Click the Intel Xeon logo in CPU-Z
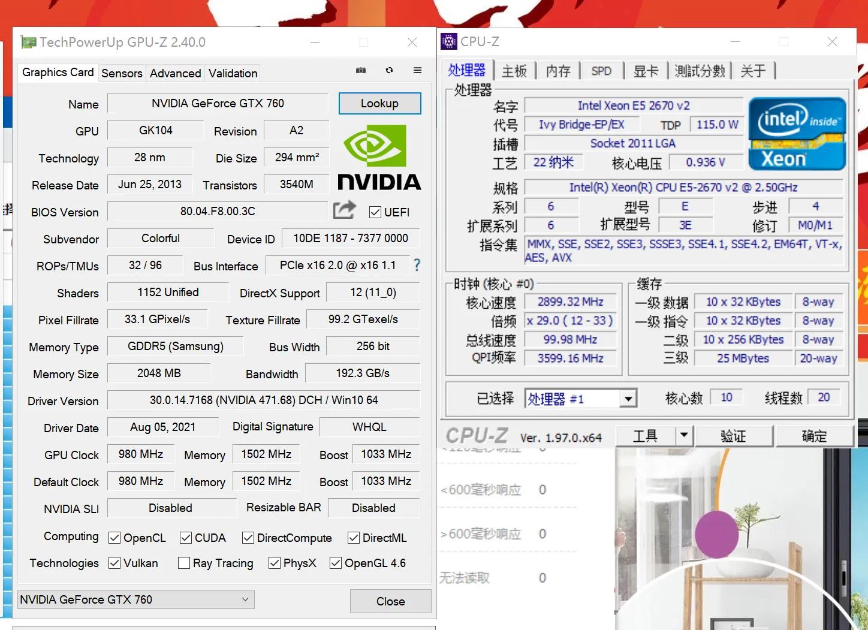Image resolution: width=868 pixels, height=630 pixels. point(797,133)
